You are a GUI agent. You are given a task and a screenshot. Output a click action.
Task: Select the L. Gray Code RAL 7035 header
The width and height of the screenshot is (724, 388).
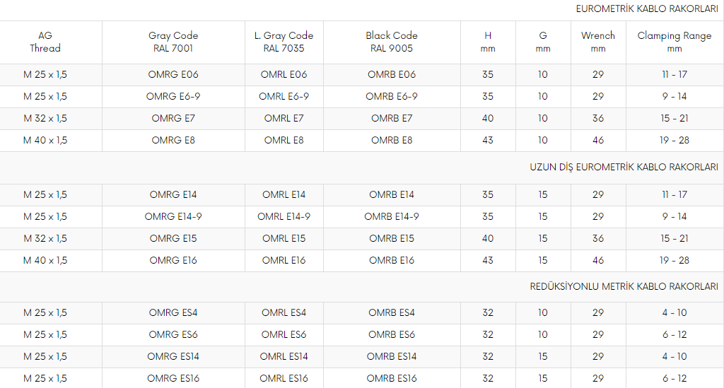click(284, 42)
